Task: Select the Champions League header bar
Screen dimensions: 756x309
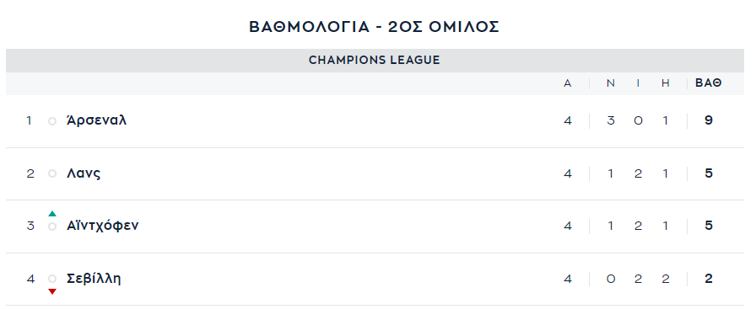Action: [375, 60]
